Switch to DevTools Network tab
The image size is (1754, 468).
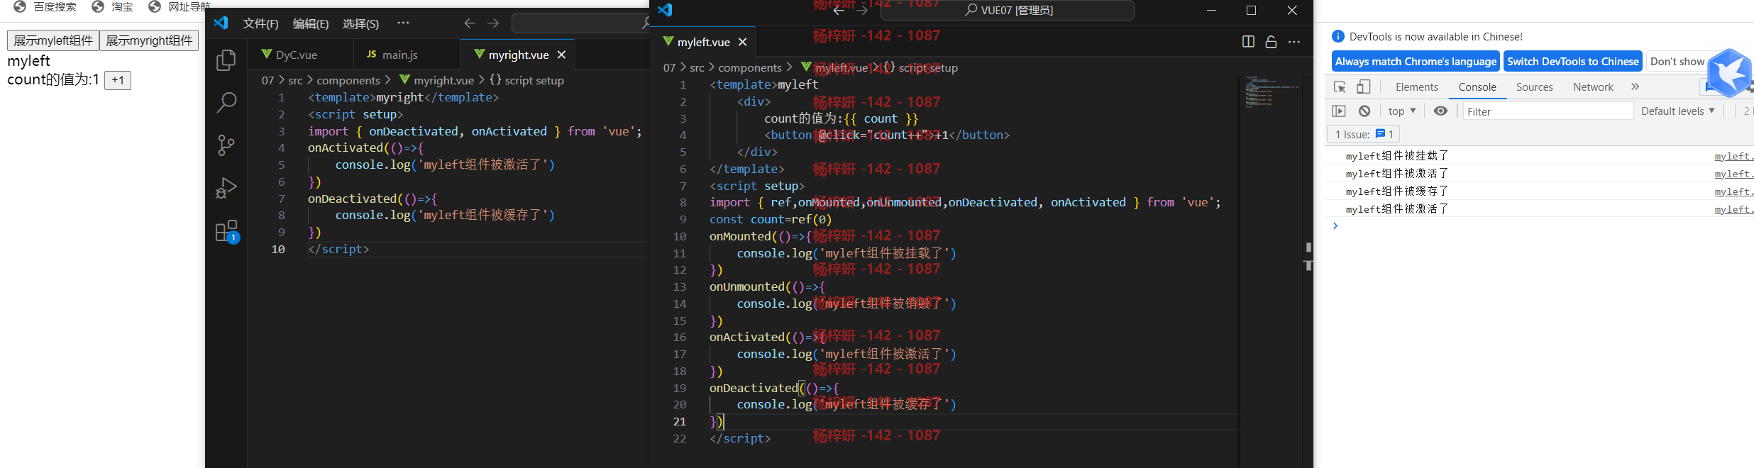click(x=1593, y=87)
